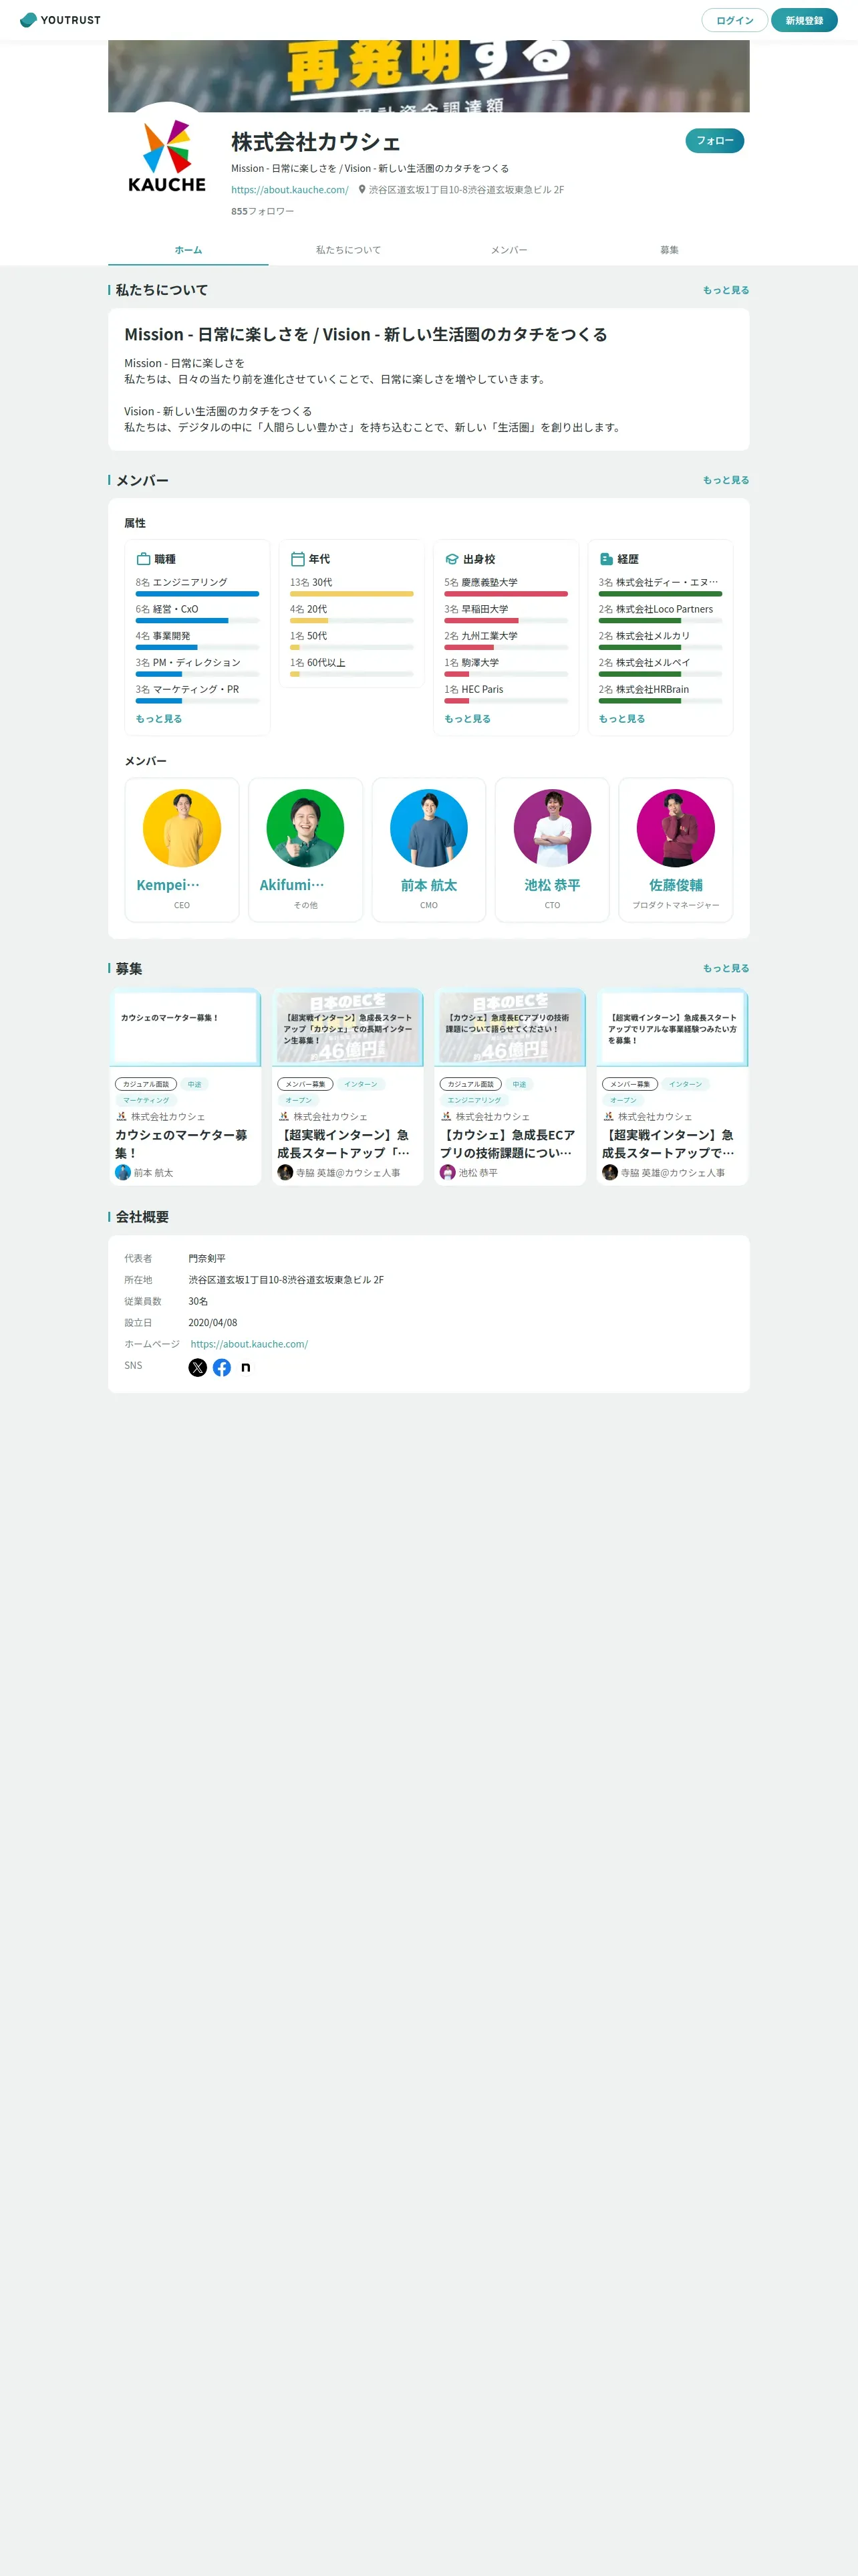Open the about.kauche.com link under company name
The width and height of the screenshot is (858, 2576).
click(x=289, y=190)
